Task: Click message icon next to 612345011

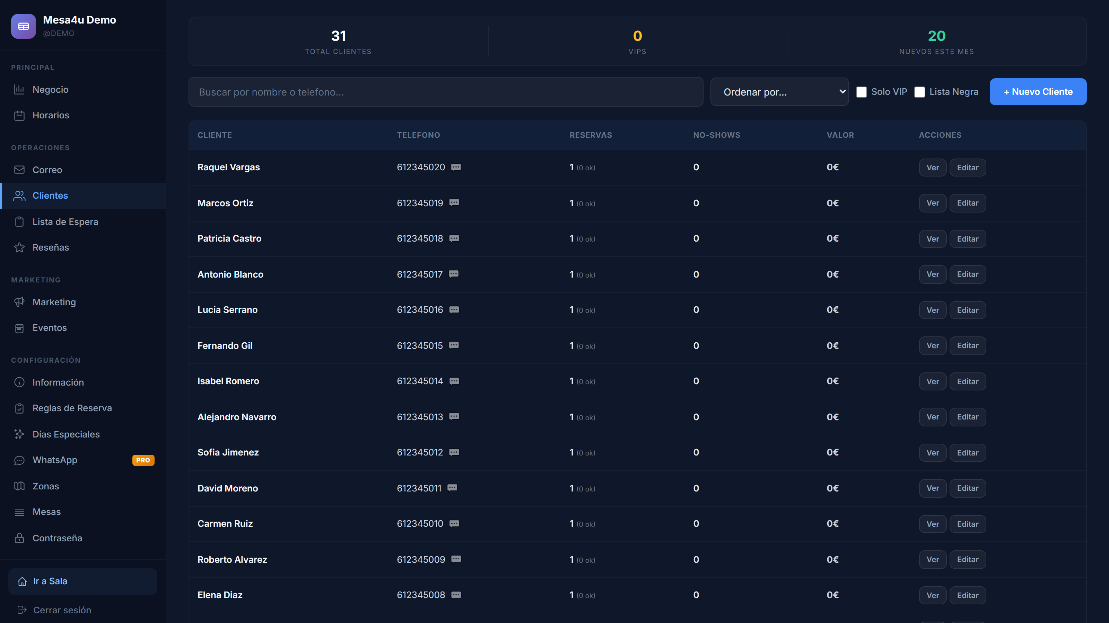Action: pyautogui.click(x=452, y=488)
